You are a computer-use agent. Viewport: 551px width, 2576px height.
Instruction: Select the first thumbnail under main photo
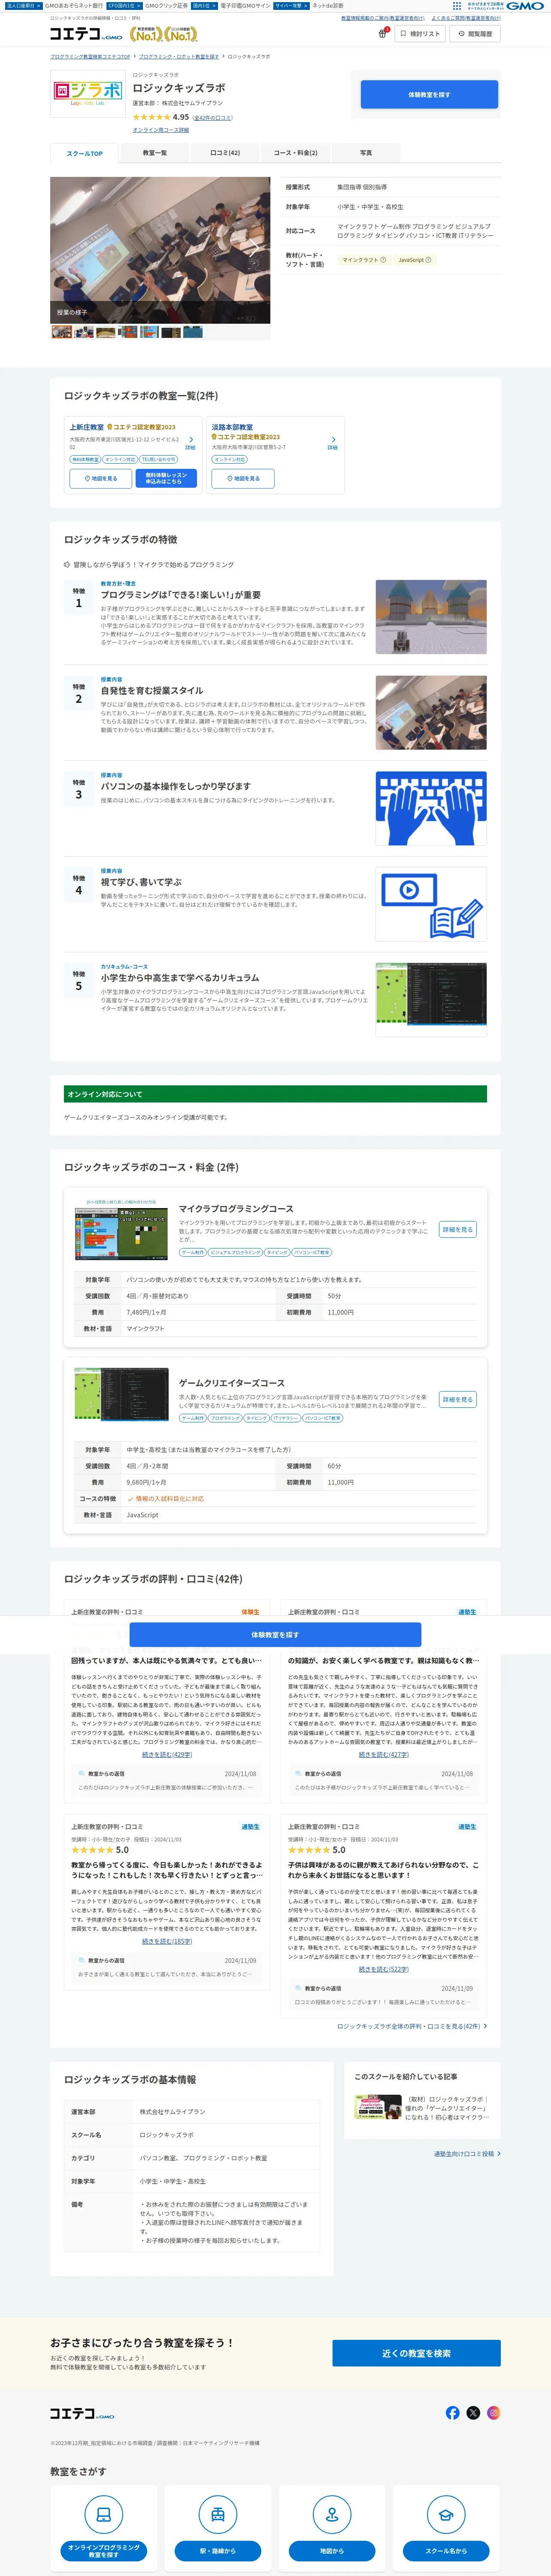(61, 332)
